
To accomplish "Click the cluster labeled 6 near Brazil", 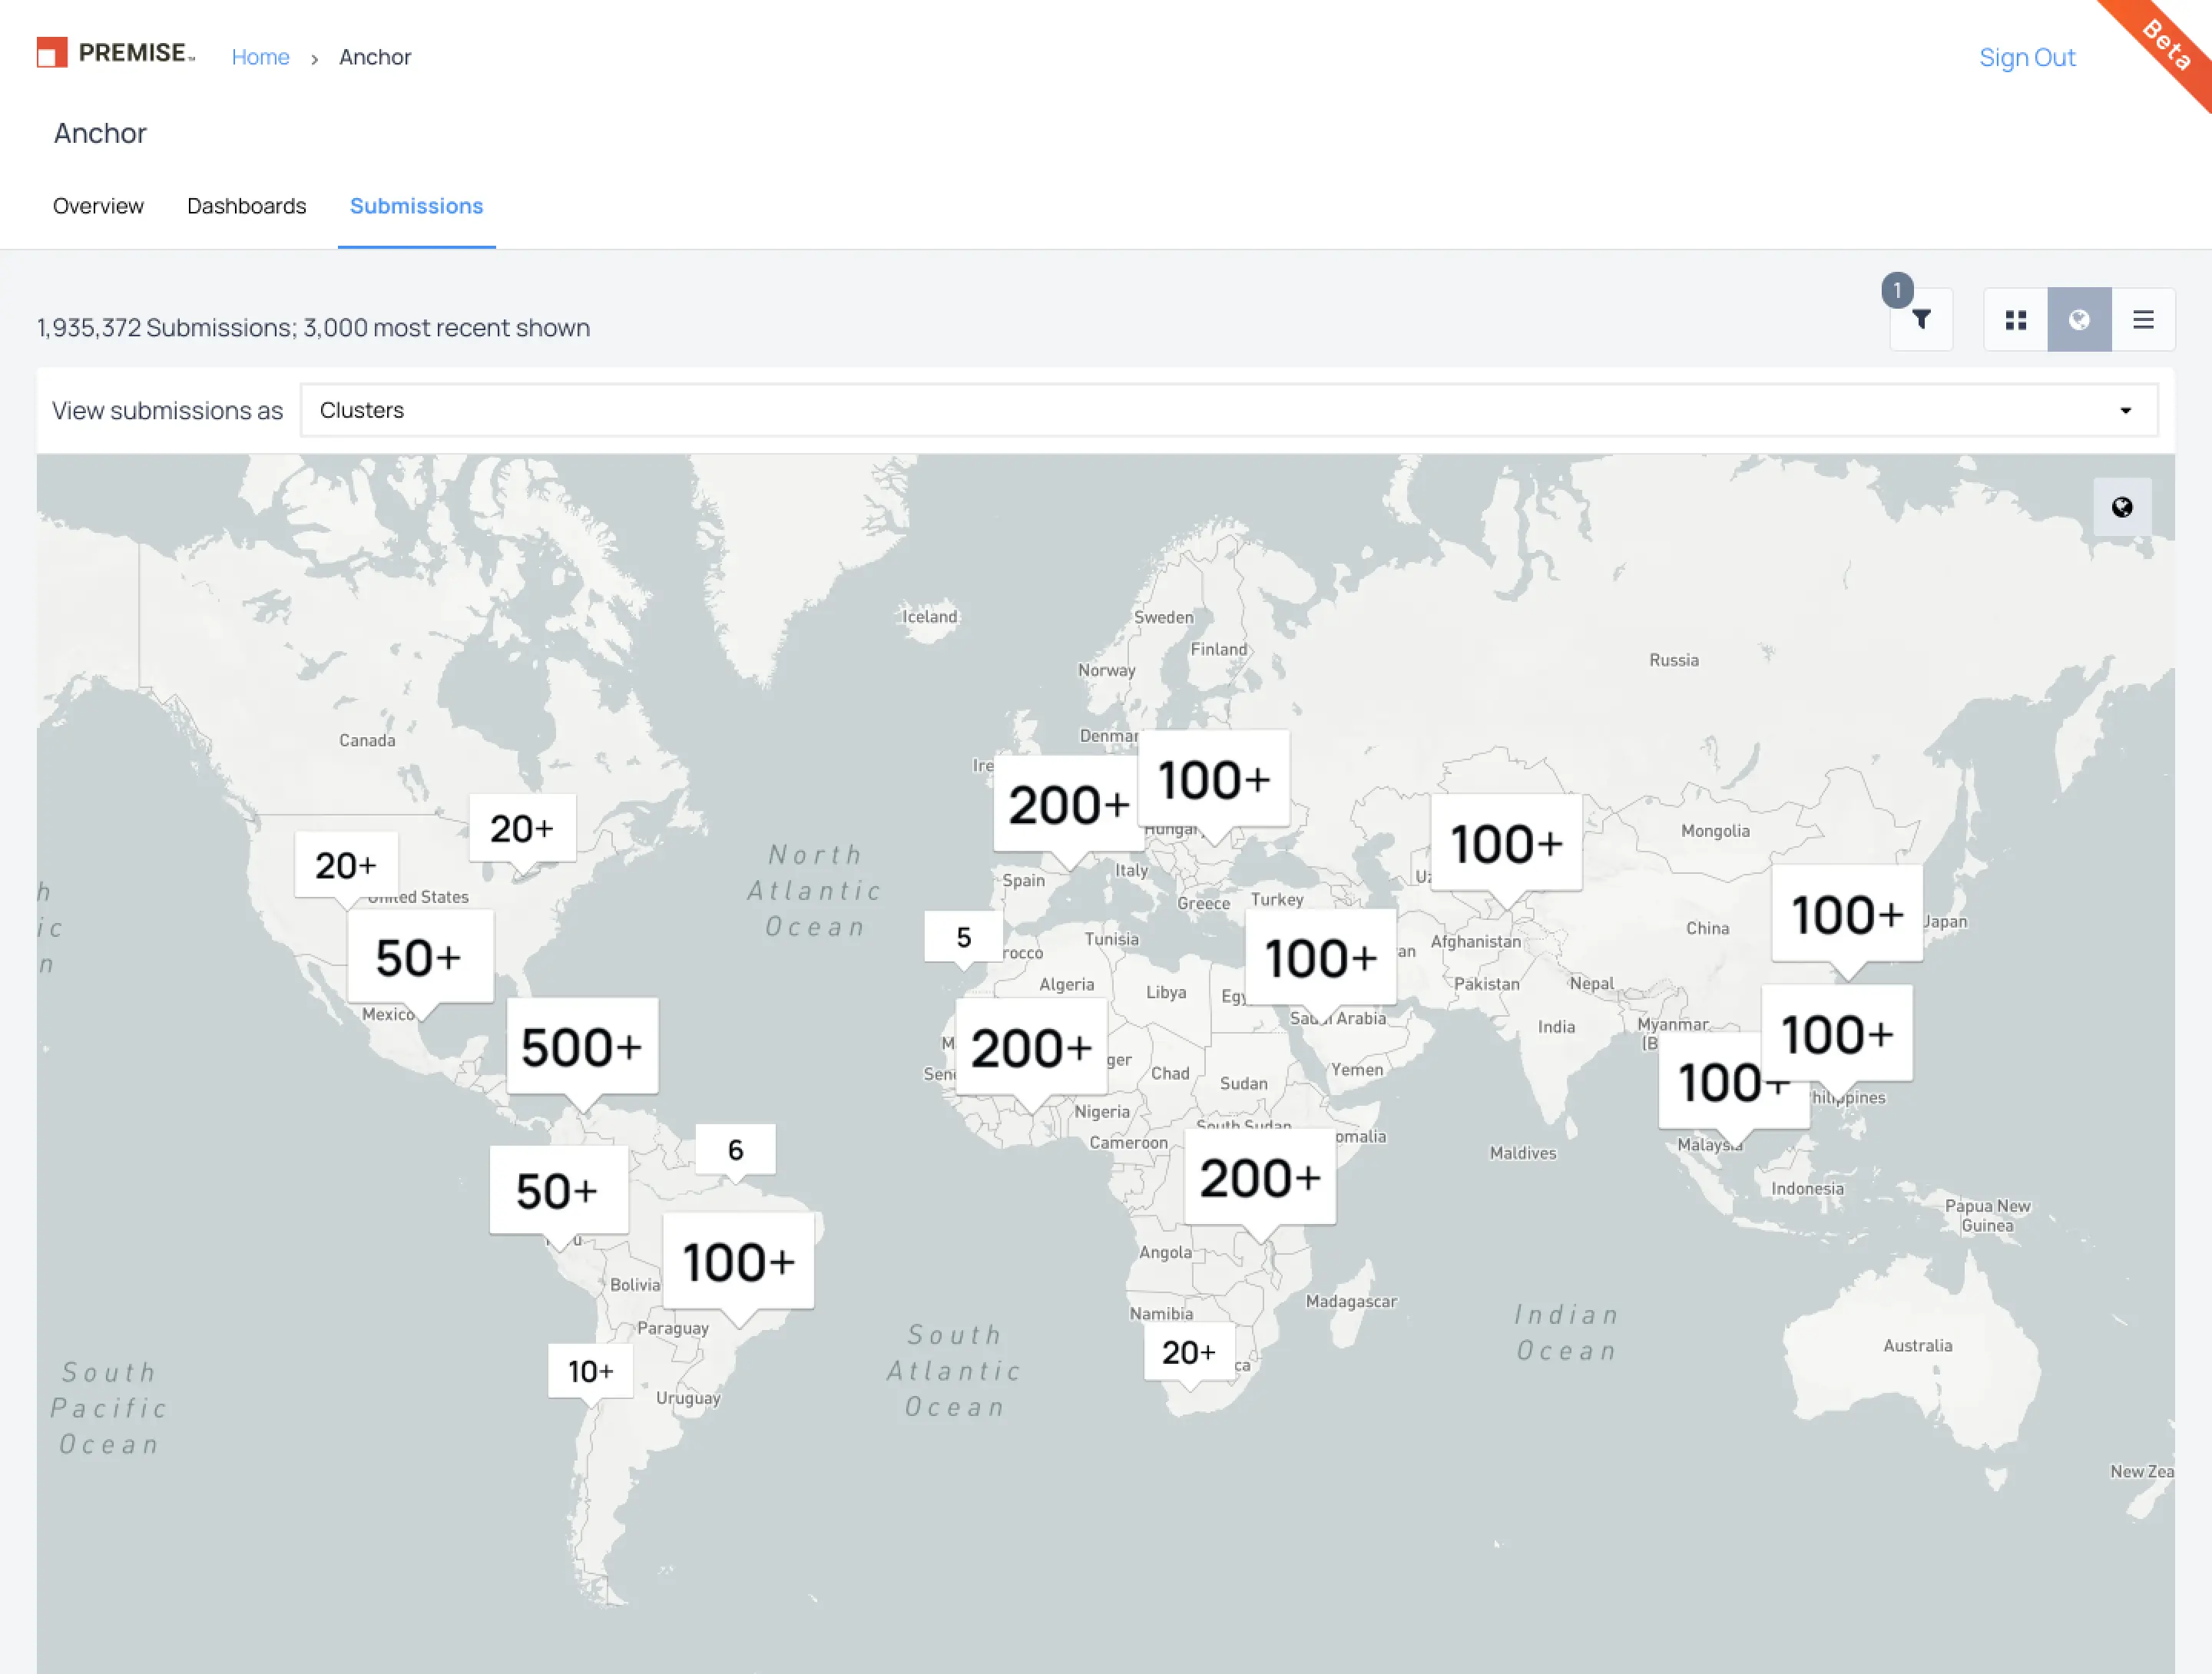I will [x=736, y=1150].
